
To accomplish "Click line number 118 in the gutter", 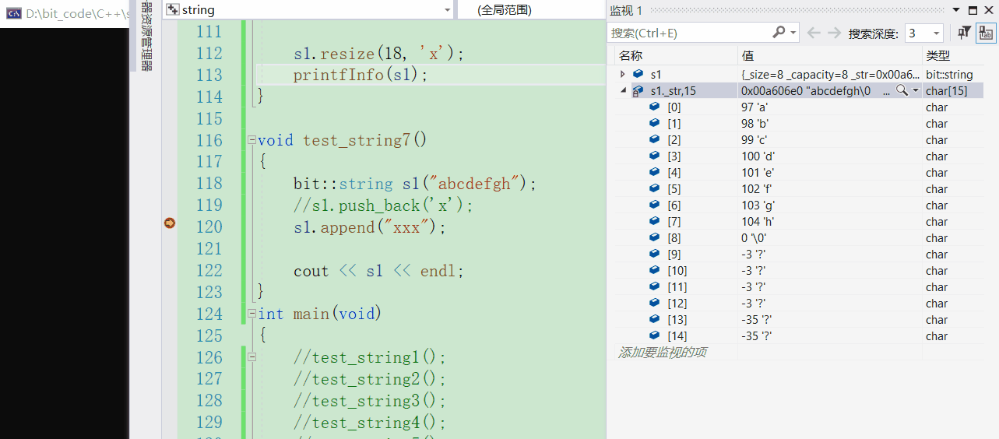I will pos(209,184).
